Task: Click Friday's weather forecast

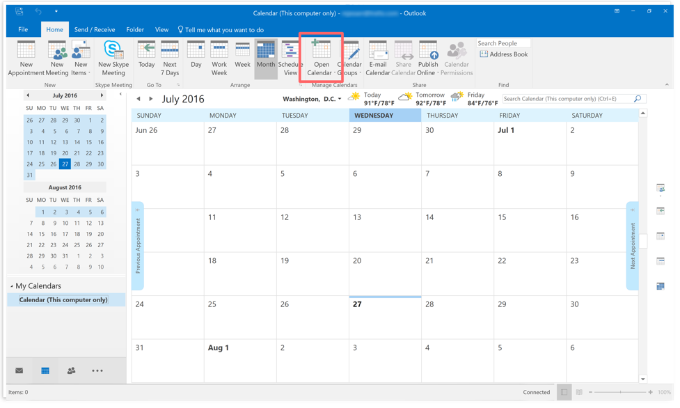Action: (x=474, y=99)
